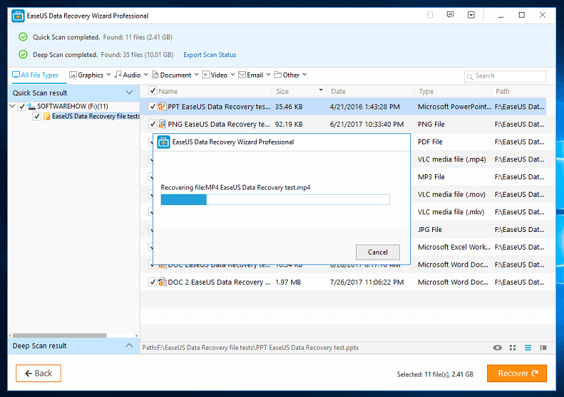The height and width of the screenshot is (397, 564).
Task: Uncheck the PPT EaseUS Data Recovery file
Action: coord(152,106)
